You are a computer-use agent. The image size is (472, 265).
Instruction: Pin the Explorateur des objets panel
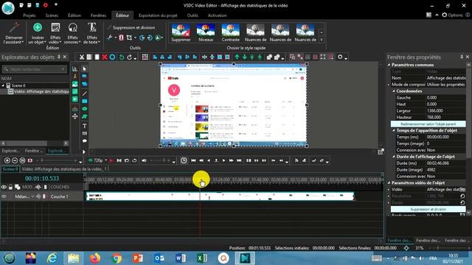(x=59, y=57)
